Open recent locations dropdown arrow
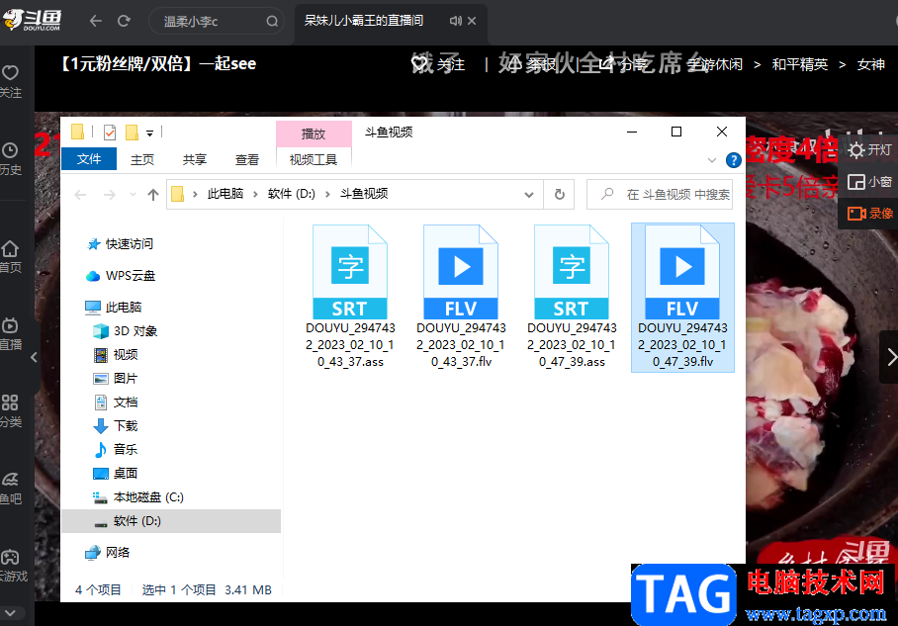The height and width of the screenshot is (626, 898). 133,195
